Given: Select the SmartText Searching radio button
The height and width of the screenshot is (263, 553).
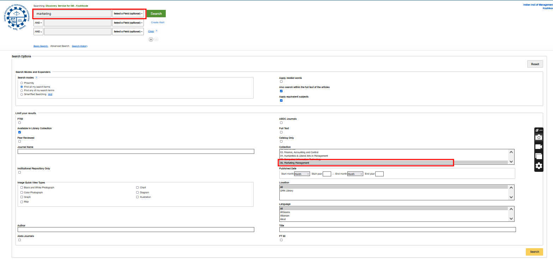Looking at the screenshot, I should point(22,94).
